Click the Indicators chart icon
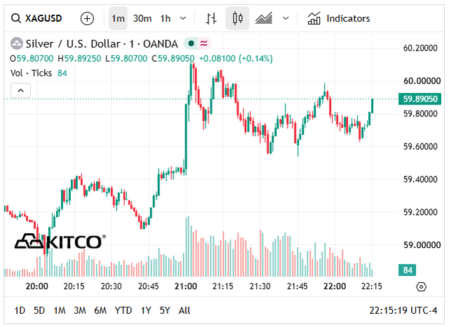The height and width of the screenshot is (327, 449). point(314,19)
